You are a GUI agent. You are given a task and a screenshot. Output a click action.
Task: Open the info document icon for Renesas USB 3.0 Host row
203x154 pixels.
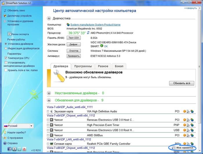pyautogui.click(x=188, y=120)
